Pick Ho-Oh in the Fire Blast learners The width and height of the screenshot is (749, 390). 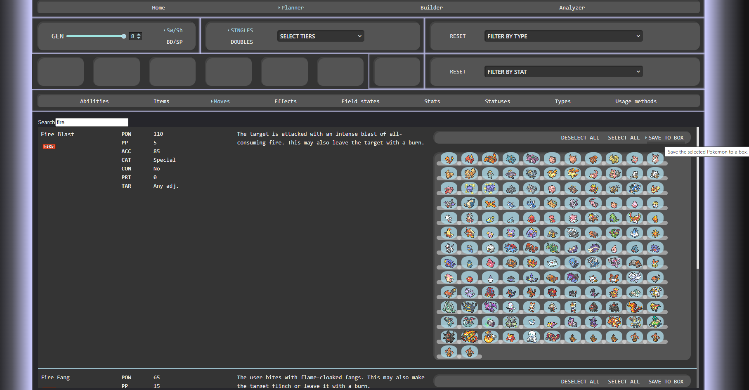(x=635, y=218)
